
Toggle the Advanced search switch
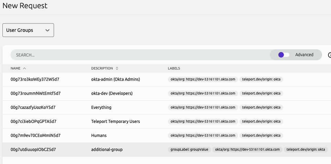(x=284, y=55)
